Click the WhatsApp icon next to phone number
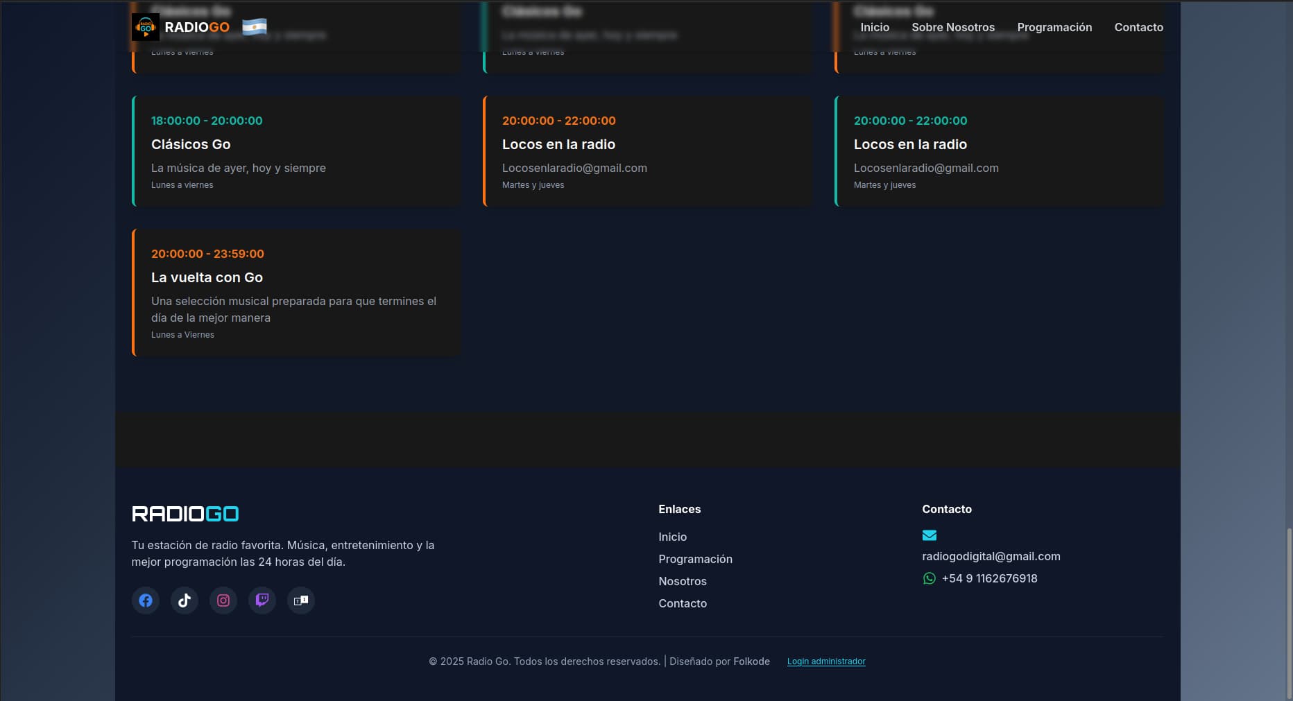 point(929,578)
